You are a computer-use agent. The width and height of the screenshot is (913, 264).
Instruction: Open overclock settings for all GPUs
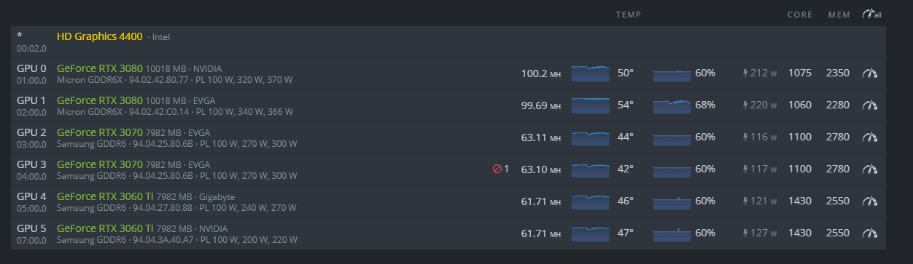[x=870, y=14]
